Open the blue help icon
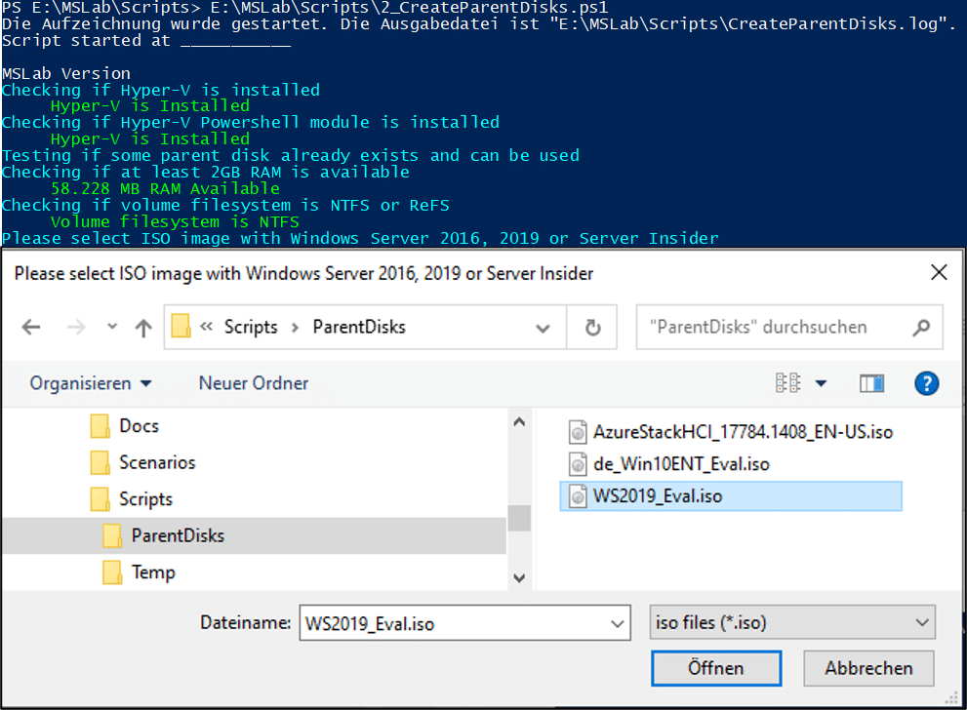The width and height of the screenshot is (967, 710). pyautogui.click(x=926, y=383)
